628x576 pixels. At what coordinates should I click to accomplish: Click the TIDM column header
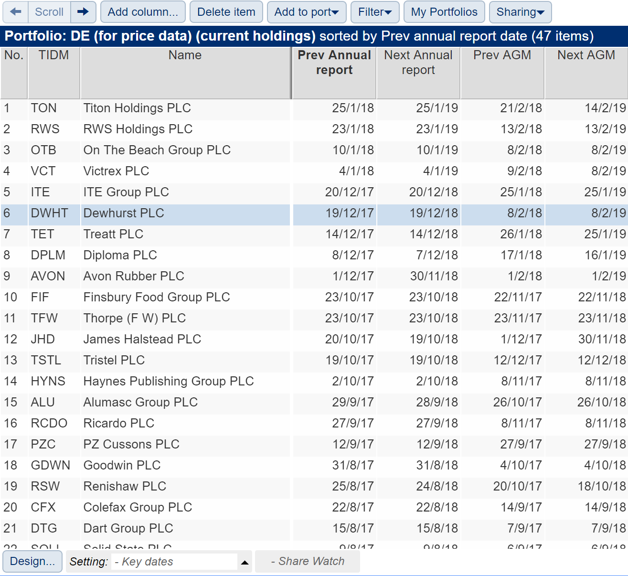click(x=54, y=73)
